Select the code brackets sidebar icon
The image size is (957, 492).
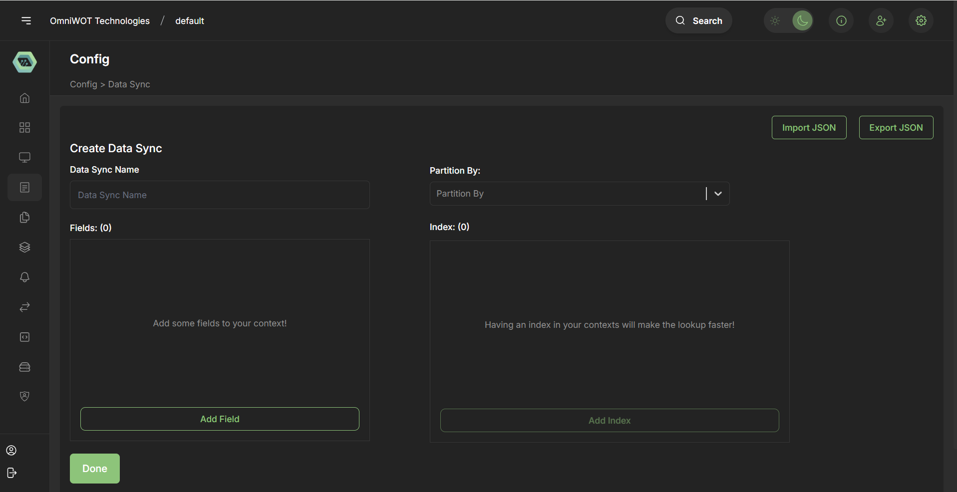coord(24,337)
